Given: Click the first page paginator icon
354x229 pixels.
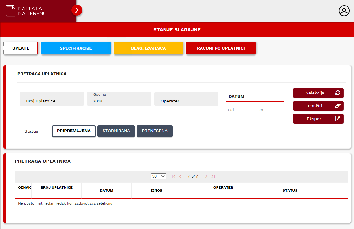Looking at the screenshot, I should point(174,176).
